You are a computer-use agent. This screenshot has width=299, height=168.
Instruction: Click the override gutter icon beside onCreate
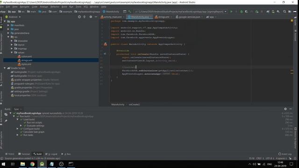105,54
